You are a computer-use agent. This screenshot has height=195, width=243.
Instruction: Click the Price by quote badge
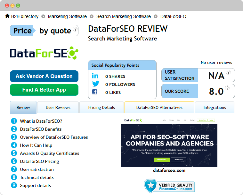[44, 31]
